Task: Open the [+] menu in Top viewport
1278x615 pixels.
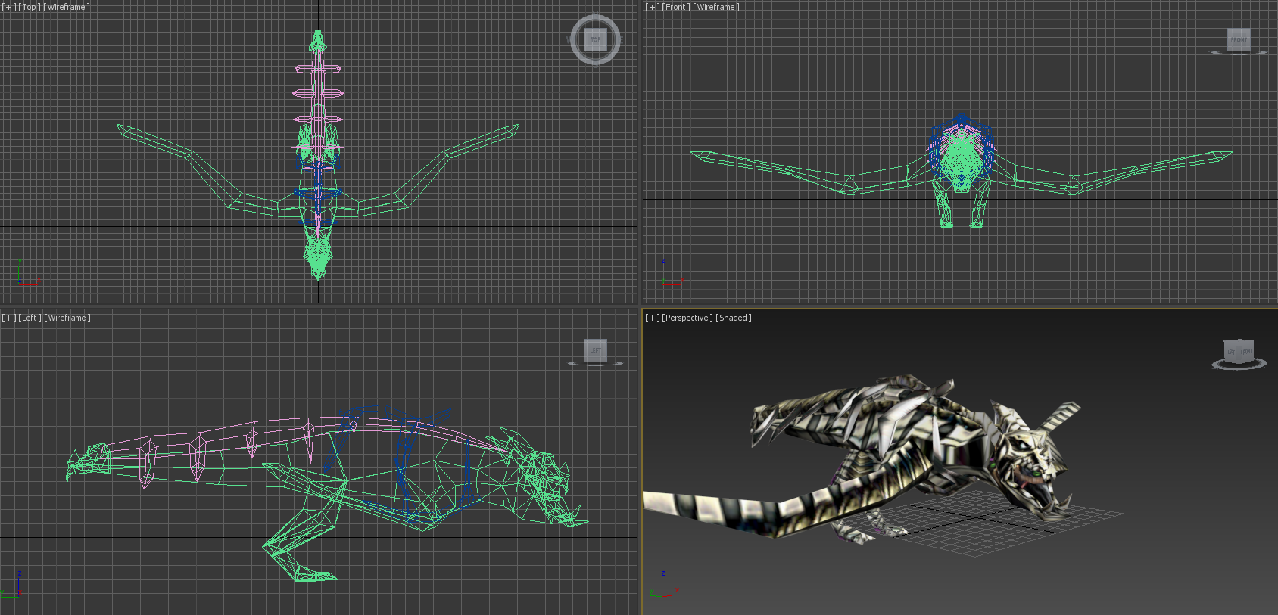Action: pyautogui.click(x=8, y=7)
